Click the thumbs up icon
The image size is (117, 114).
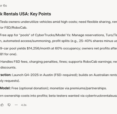[2, 105]
